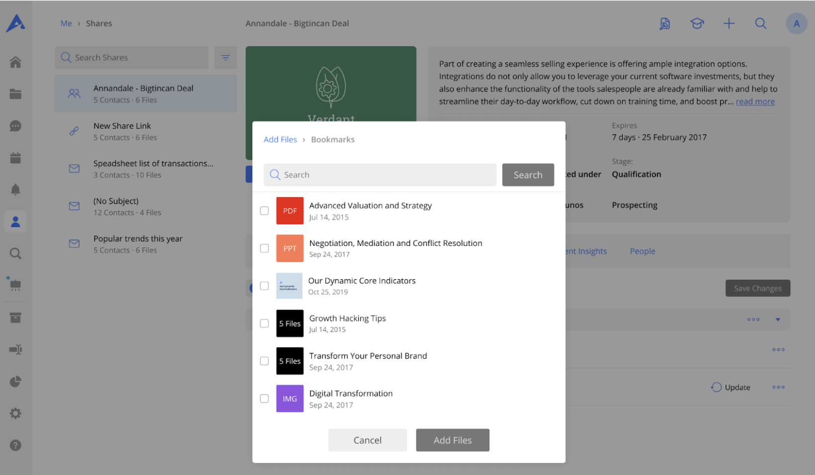Click the plus icon in top bar
Screen dimensions: 815x475
[729, 23]
